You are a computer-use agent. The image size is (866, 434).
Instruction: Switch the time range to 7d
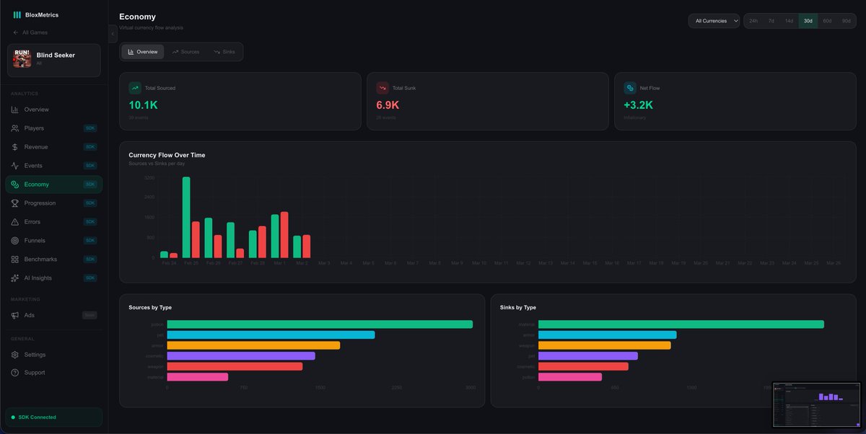(770, 21)
